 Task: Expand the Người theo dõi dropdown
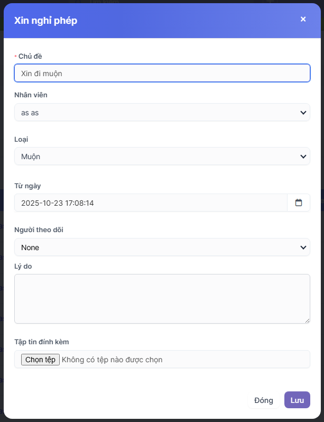[x=162, y=247]
